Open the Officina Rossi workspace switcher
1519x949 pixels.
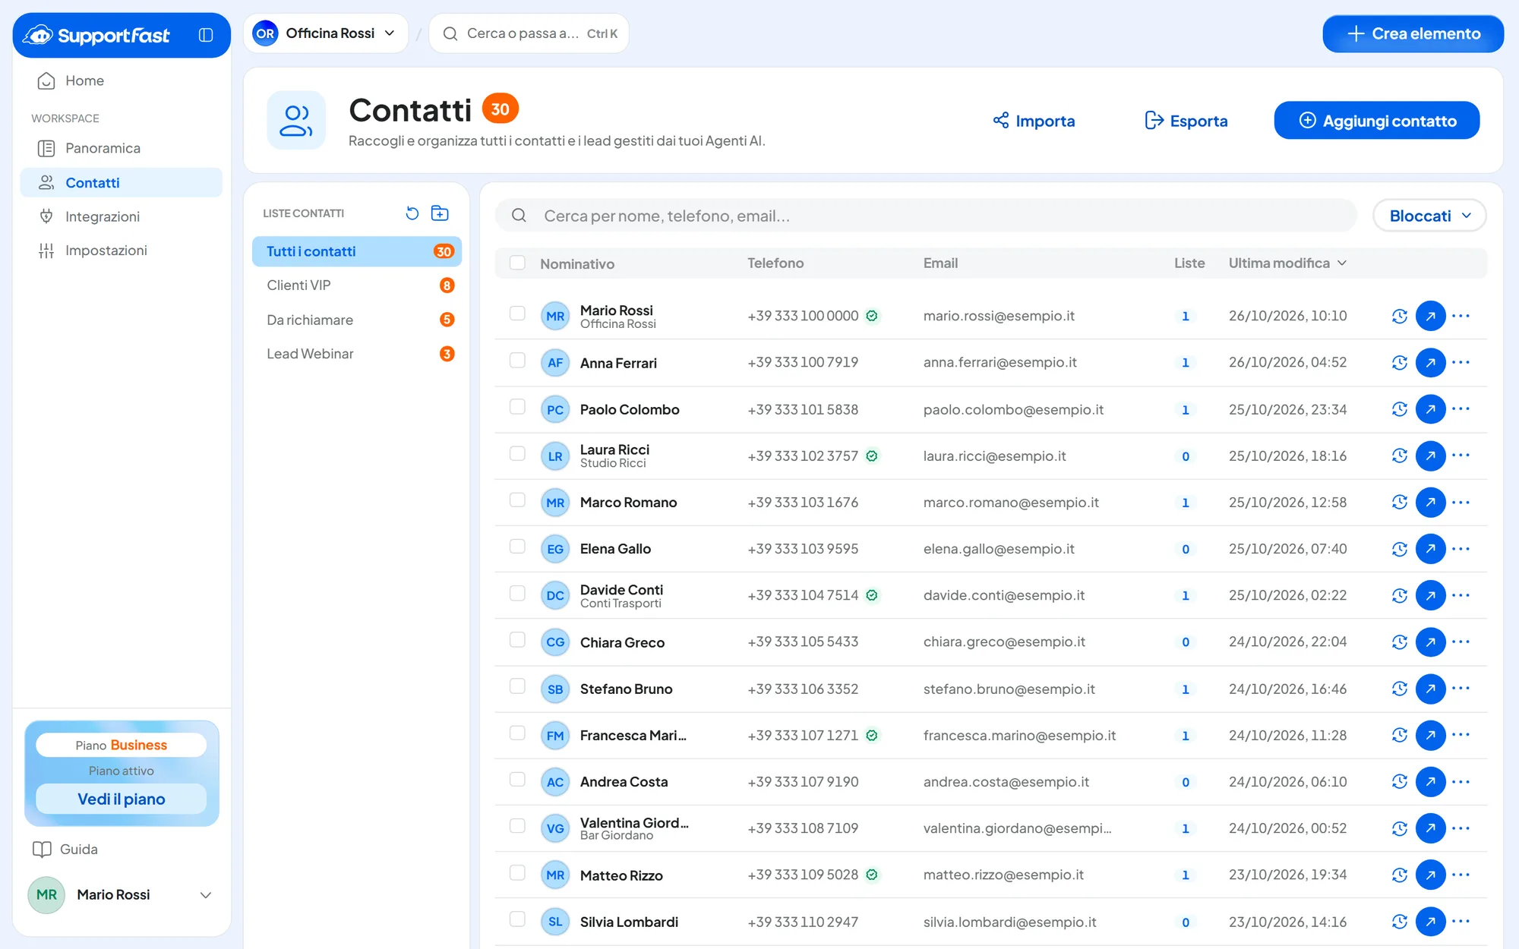click(326, 33)
